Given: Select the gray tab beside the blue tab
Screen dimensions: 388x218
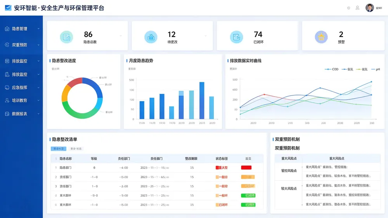Looking at the screenshot, I should [76, 149].
